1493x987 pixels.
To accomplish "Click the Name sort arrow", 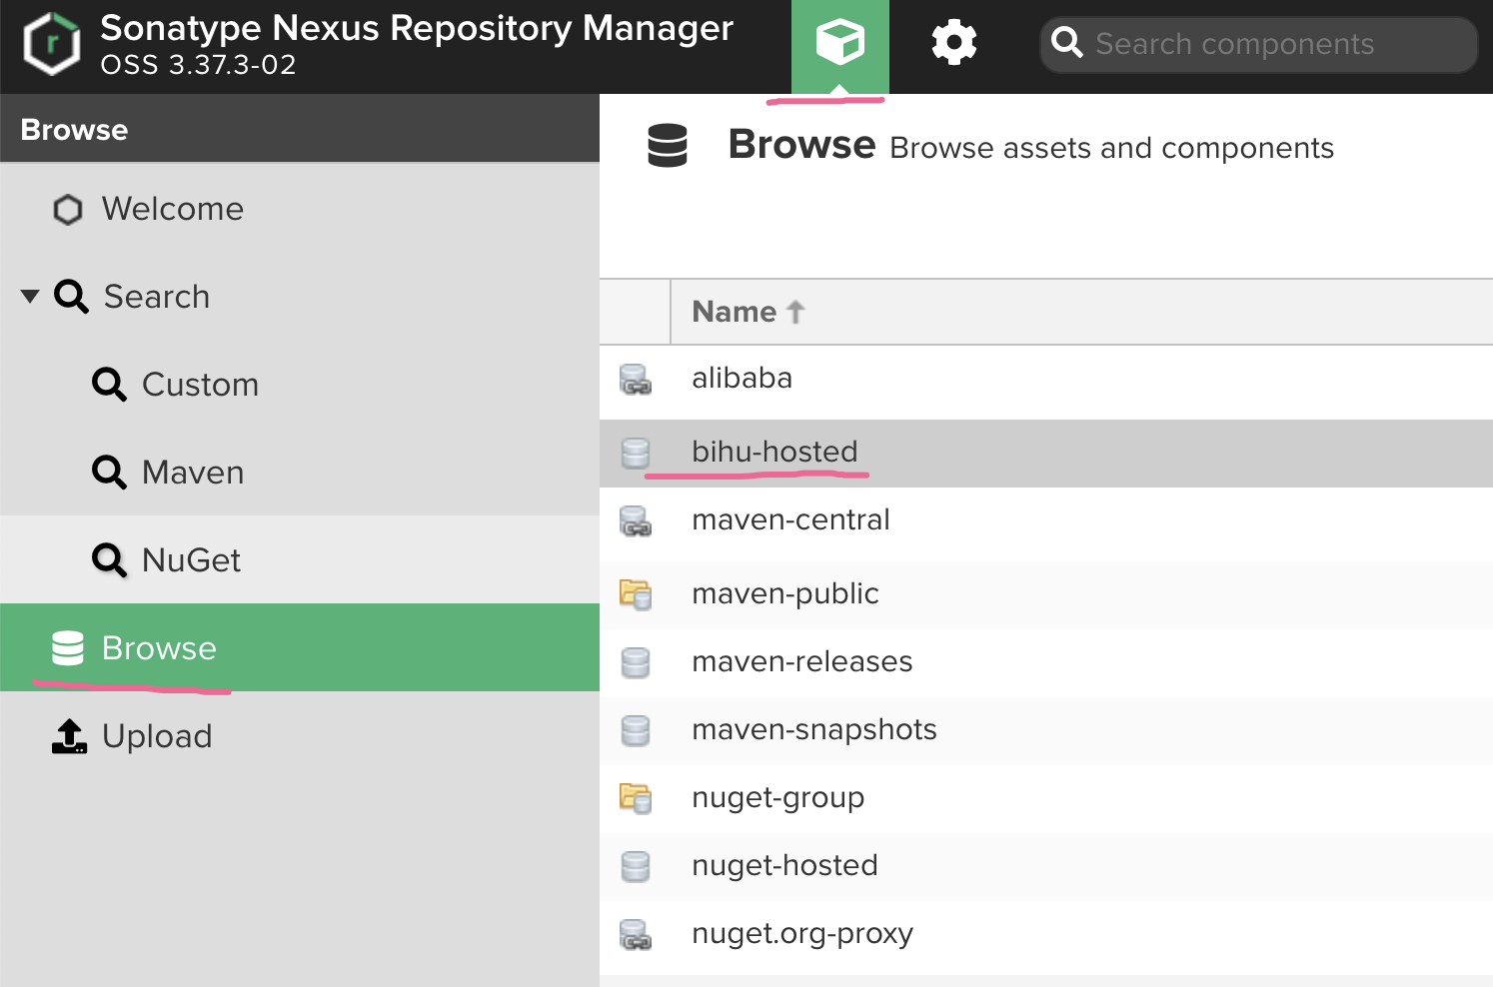I will [795, 312].
